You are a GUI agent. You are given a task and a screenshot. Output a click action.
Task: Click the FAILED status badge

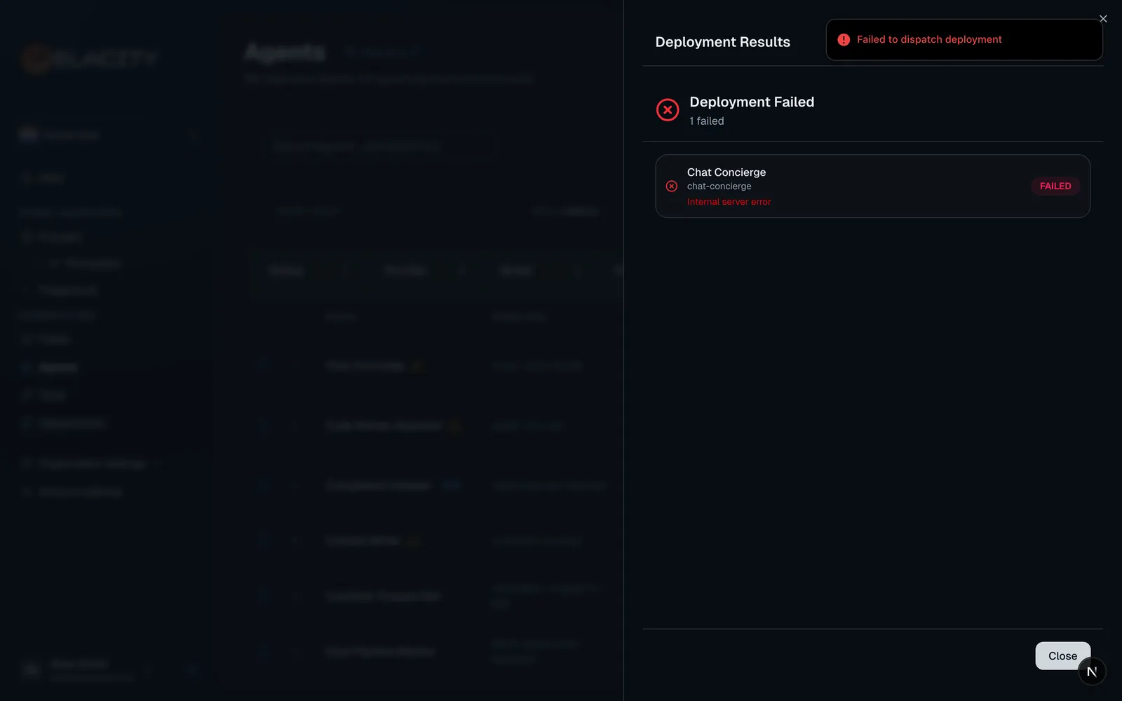click(1055, 186)
